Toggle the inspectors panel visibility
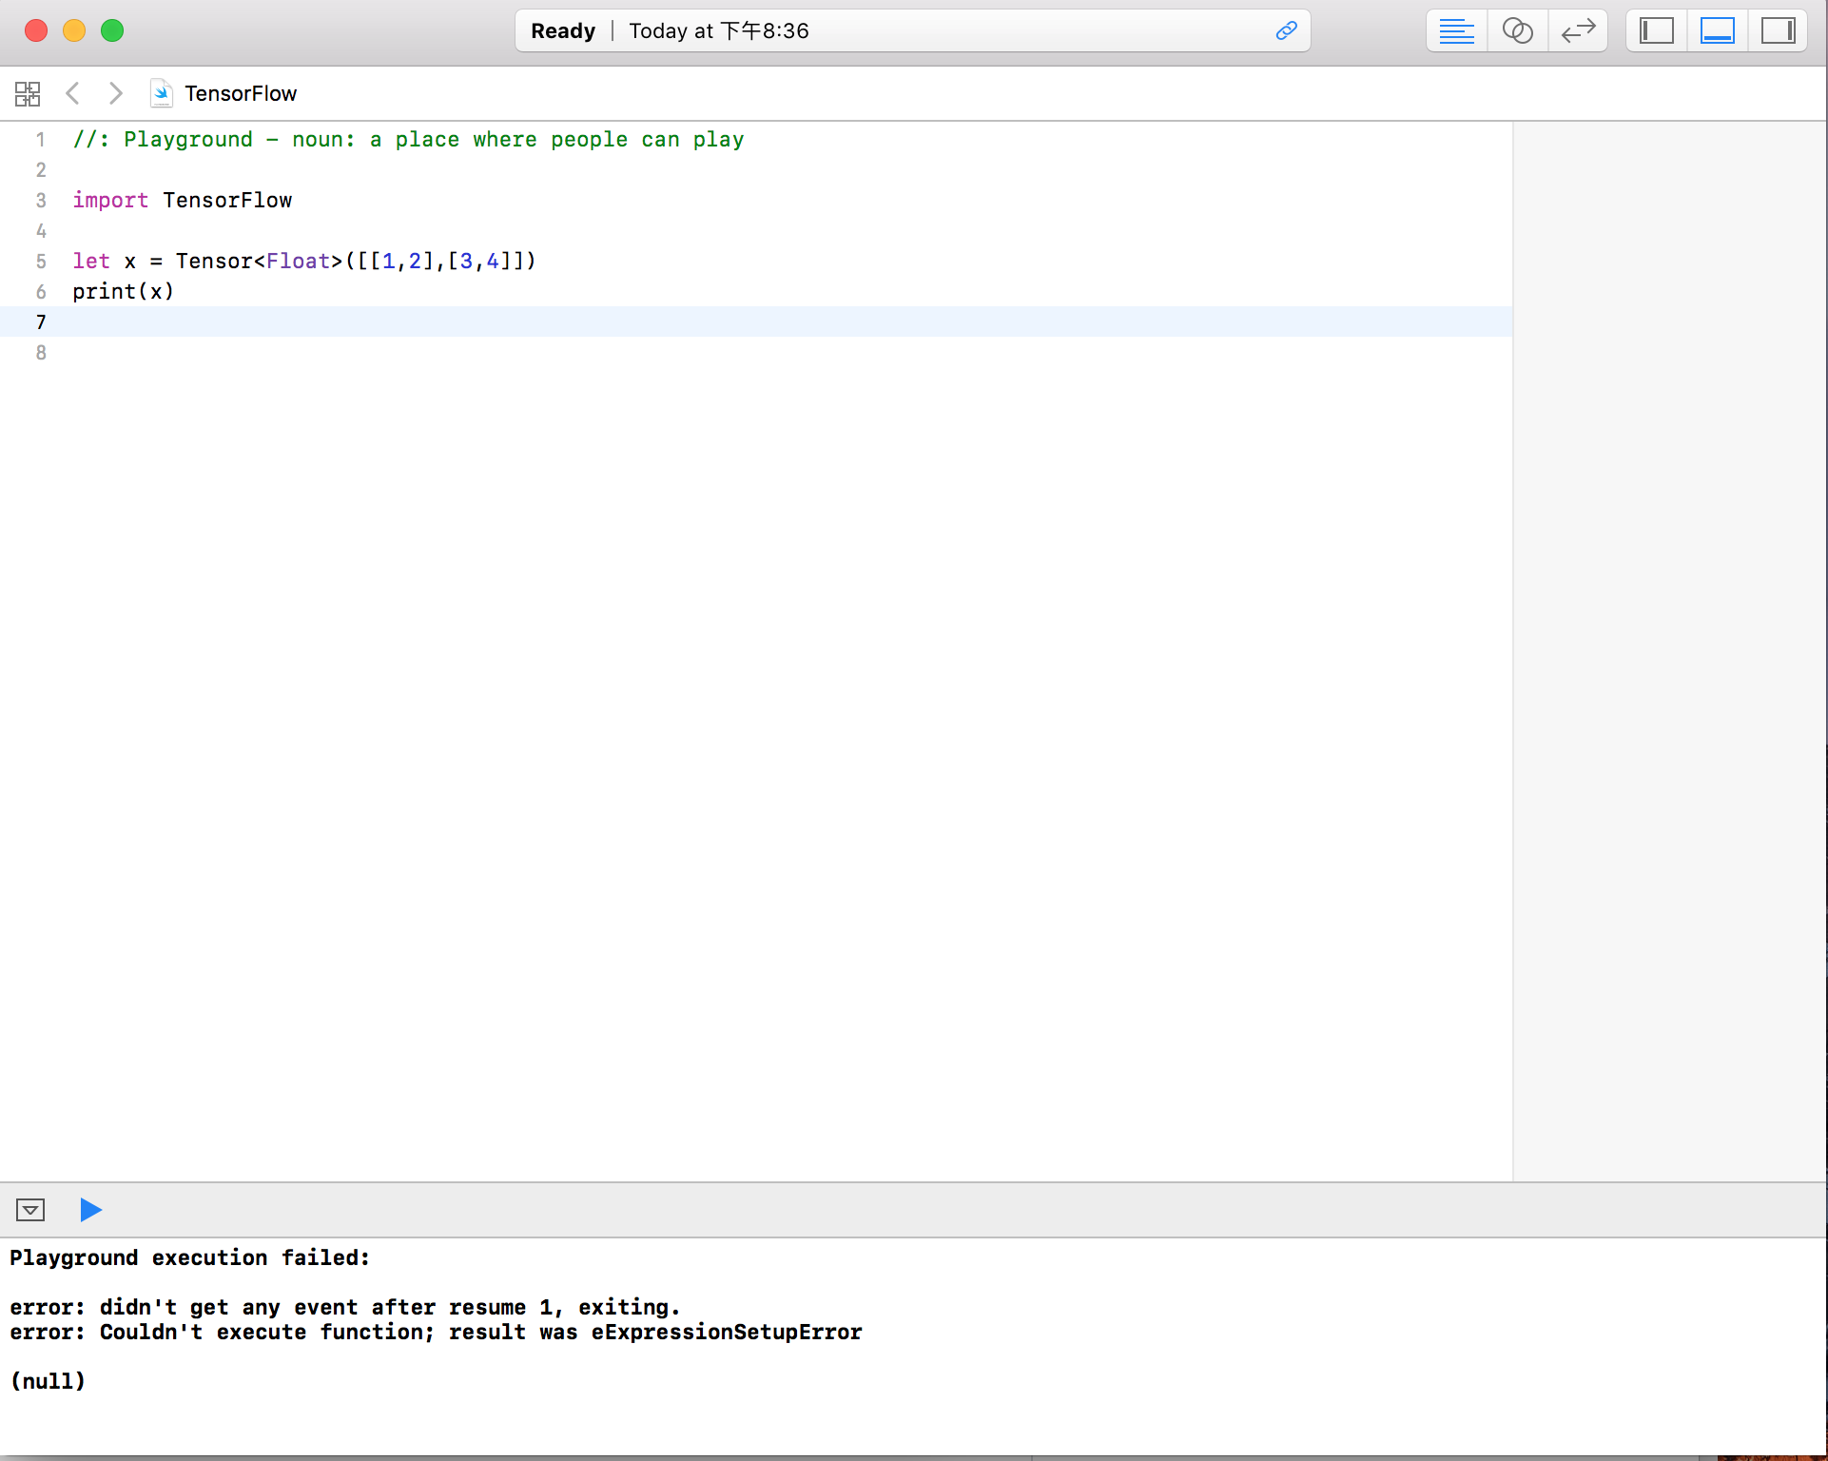 point(1778,30)
